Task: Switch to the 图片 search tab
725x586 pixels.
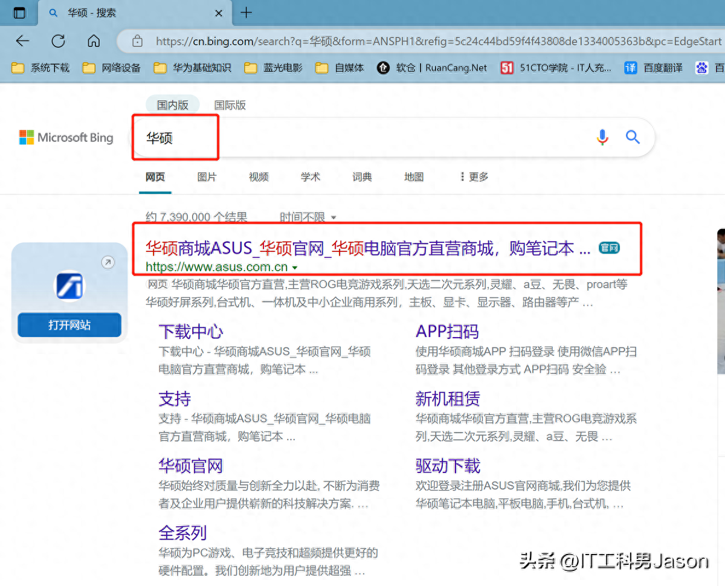Action: [207, 176]
